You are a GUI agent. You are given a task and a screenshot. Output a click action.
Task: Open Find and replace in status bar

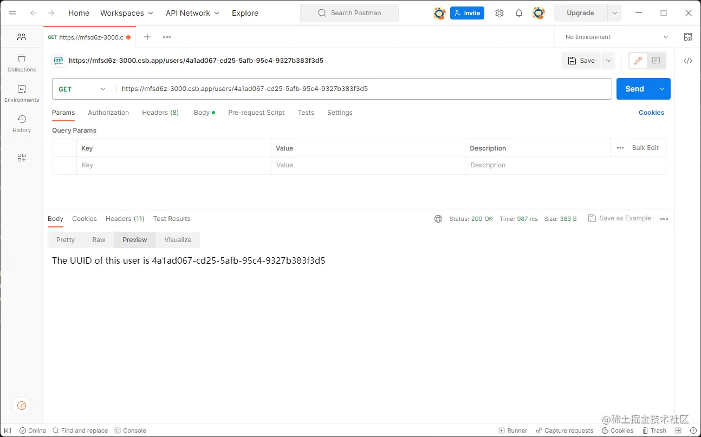(x=80, y=431)
